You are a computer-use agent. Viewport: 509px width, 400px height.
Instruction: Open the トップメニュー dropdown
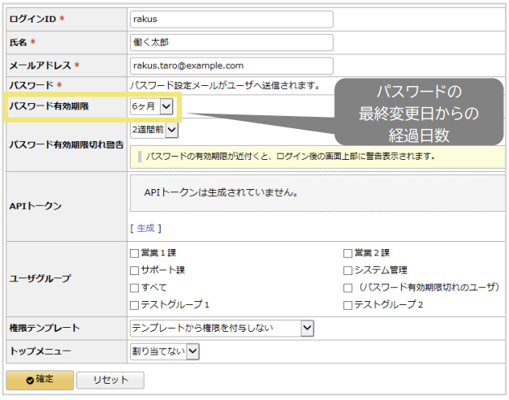(x=165, y=351)
